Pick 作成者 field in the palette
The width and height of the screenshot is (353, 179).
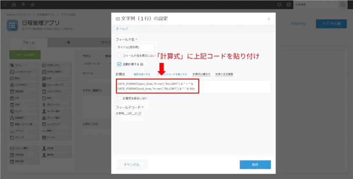(57, 148)
